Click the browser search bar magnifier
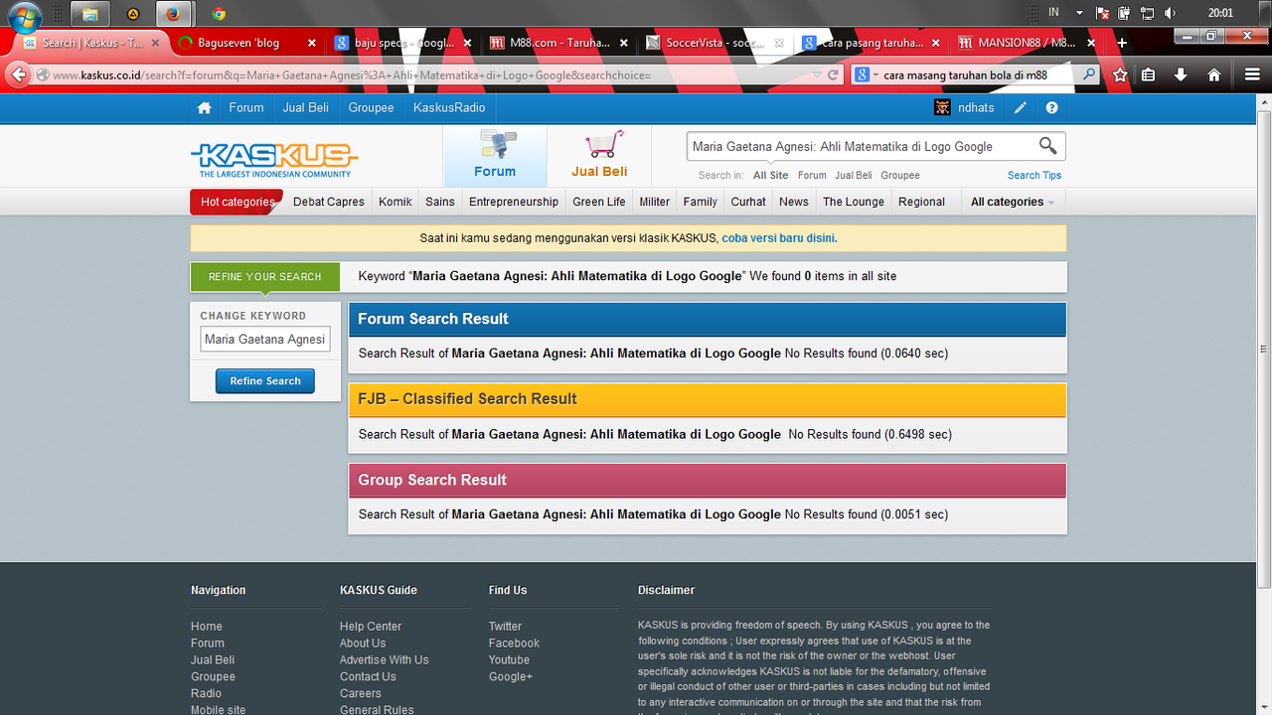Image resolution: width=1272 pixels, height=715 pixels. click(1089, 74)
